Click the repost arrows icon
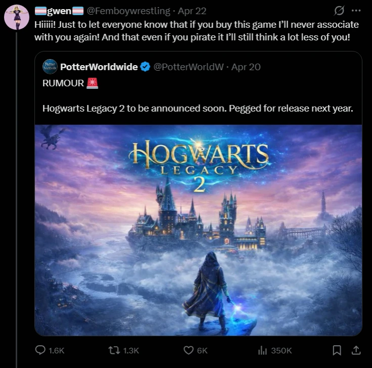This screenshot has height=368, width=372. click(115, 350)
